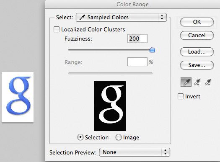Select the Add to Sample eyedropper
Viewport: 220px width, 162px height.
coord(197,82)
